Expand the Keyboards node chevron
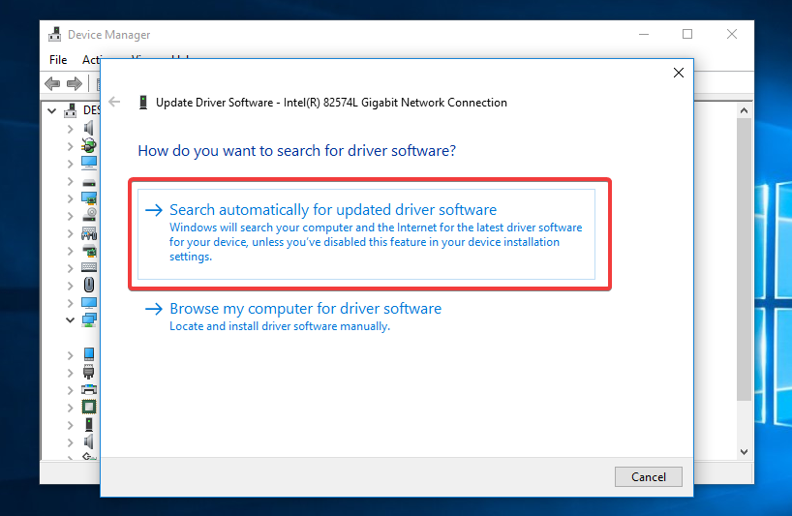The width and height of the screenshot is (792, 516). (x=71, y=268)
